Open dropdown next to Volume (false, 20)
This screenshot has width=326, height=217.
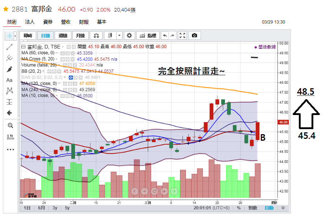coord(59,65)
